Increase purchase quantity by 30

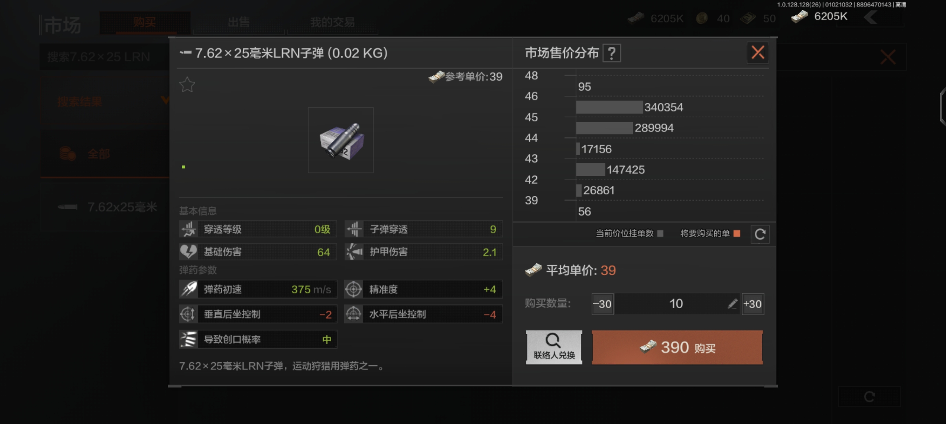point(752,304)
